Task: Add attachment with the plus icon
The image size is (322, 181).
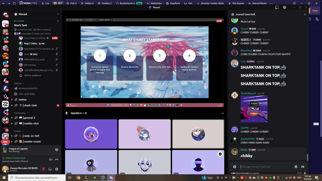Action: click(235, 167)
